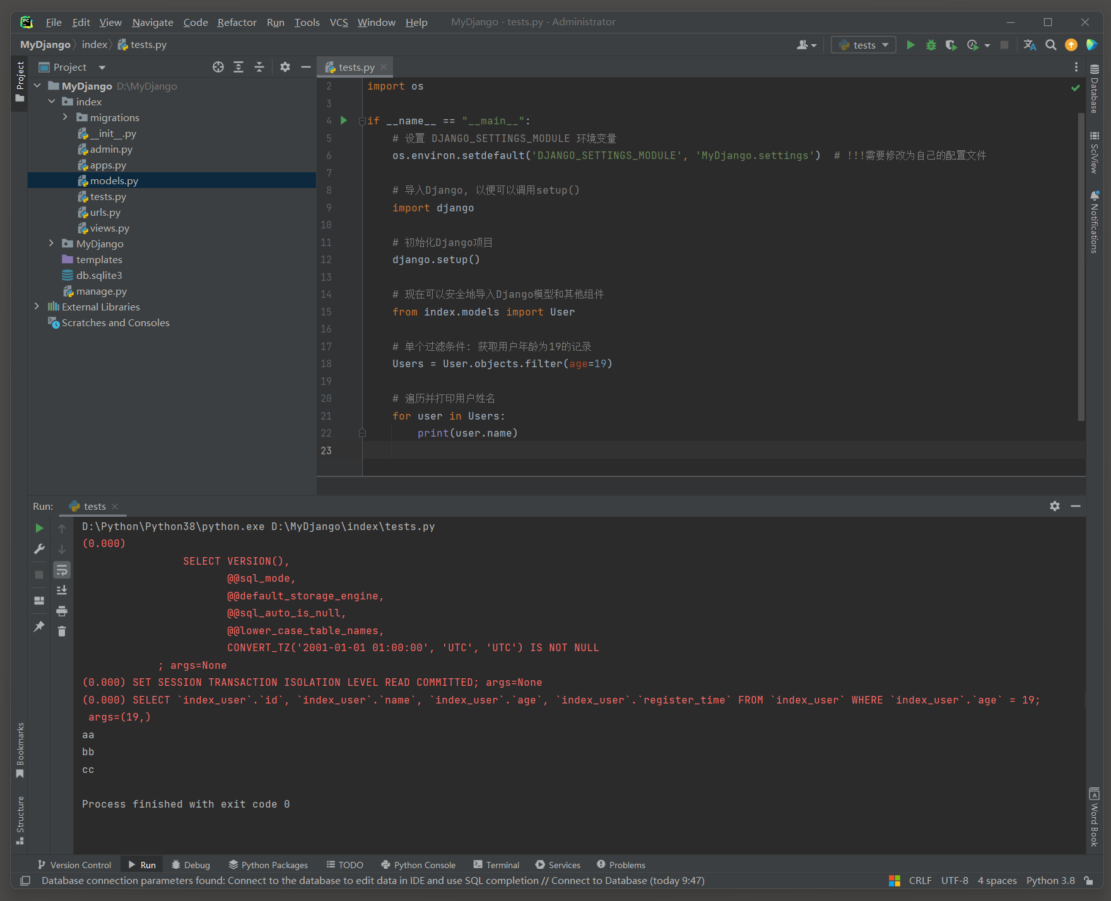Toggle the Project tool window stripe
The width and height of the screenshot is (1111, 901).
20,82
